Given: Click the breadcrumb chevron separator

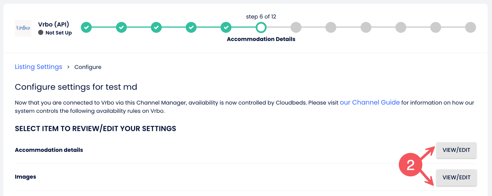Looking at the screenshot, I should [68, 67].
